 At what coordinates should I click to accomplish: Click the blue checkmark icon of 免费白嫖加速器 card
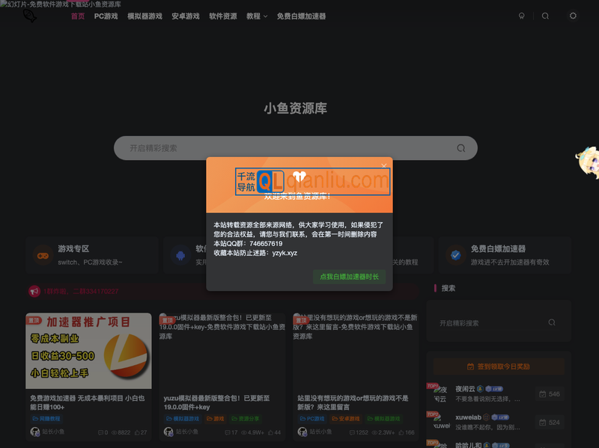pyautogui.click(x=455, y=255)
